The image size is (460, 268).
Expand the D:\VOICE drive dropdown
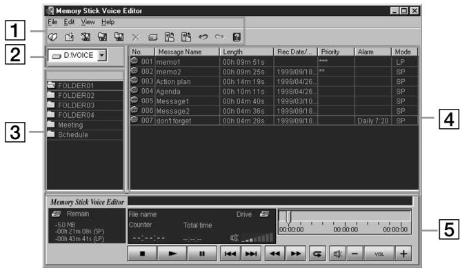tap(102, 55)
